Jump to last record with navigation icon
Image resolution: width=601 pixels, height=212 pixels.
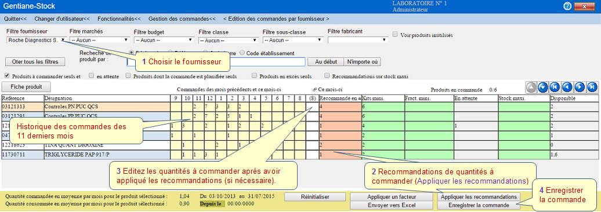point(592,87)
